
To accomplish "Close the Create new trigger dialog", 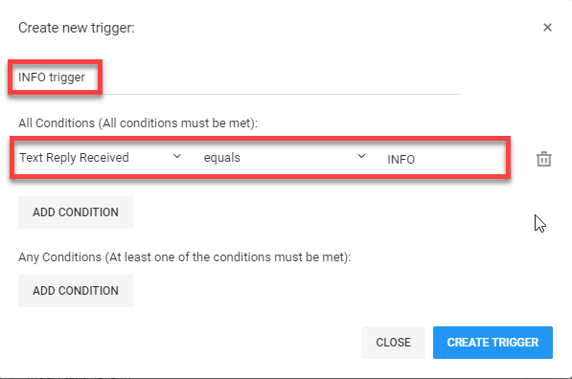I will tap(547, 28).
